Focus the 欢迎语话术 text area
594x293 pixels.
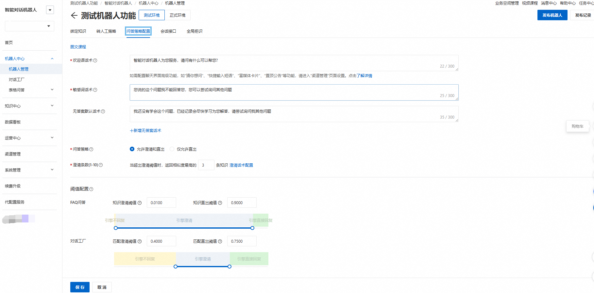pyautogui.click(x=294, y=63)
